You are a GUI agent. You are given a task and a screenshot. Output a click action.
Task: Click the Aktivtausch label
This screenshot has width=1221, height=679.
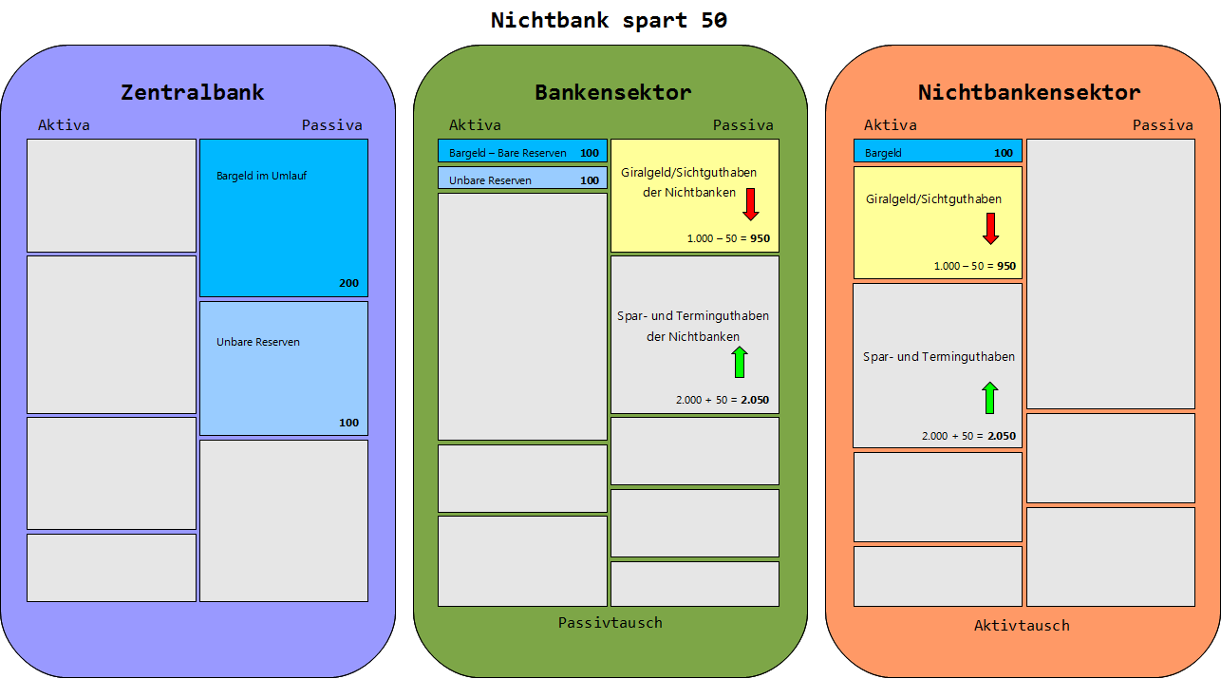tap(1021, 626)
